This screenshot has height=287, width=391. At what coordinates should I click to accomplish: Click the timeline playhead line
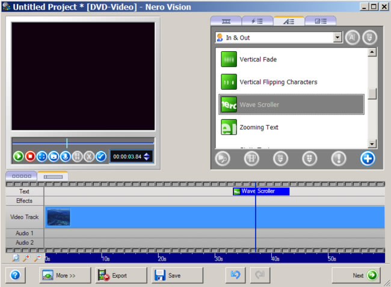pos(256,217)
